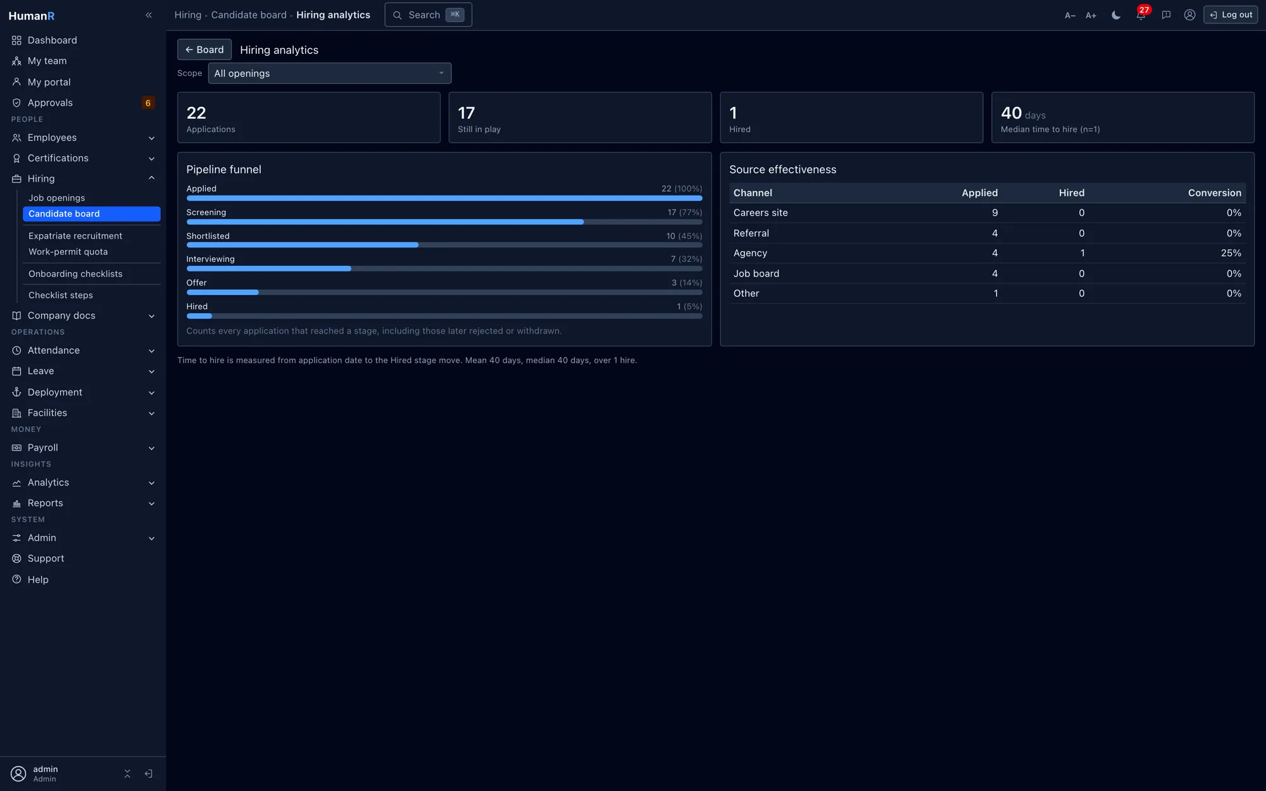Expand the Reports menu chevron
1266x791 pixels.
(151, 504)
